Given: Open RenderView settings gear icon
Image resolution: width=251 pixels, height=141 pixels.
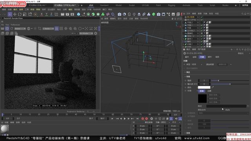Looking at the screenshot, I should pos(96,33).
